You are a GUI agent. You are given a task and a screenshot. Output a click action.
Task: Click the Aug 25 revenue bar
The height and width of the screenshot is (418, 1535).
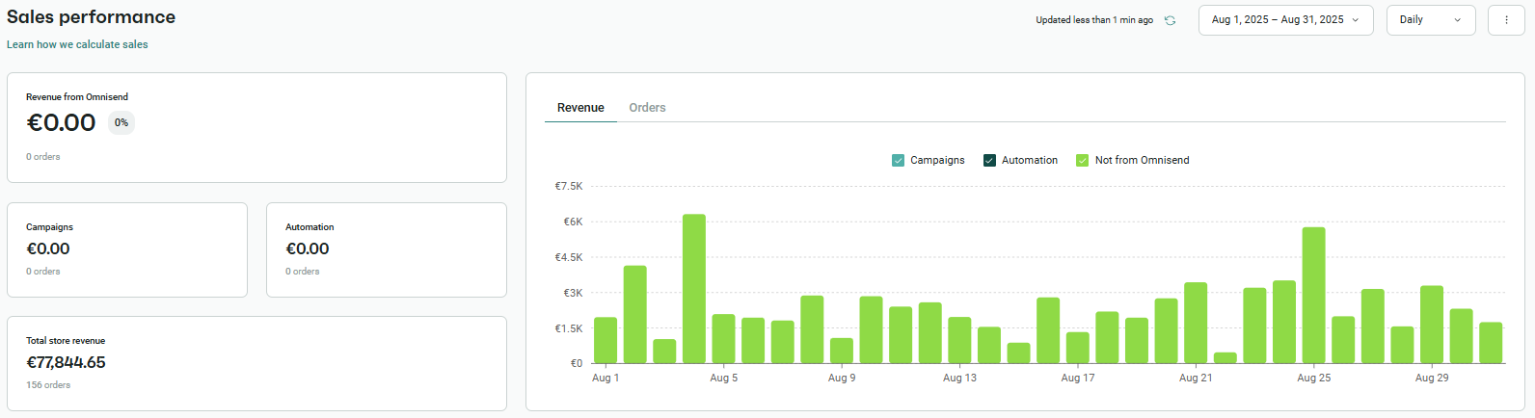pyautogui.click(x=1313, y=296)
